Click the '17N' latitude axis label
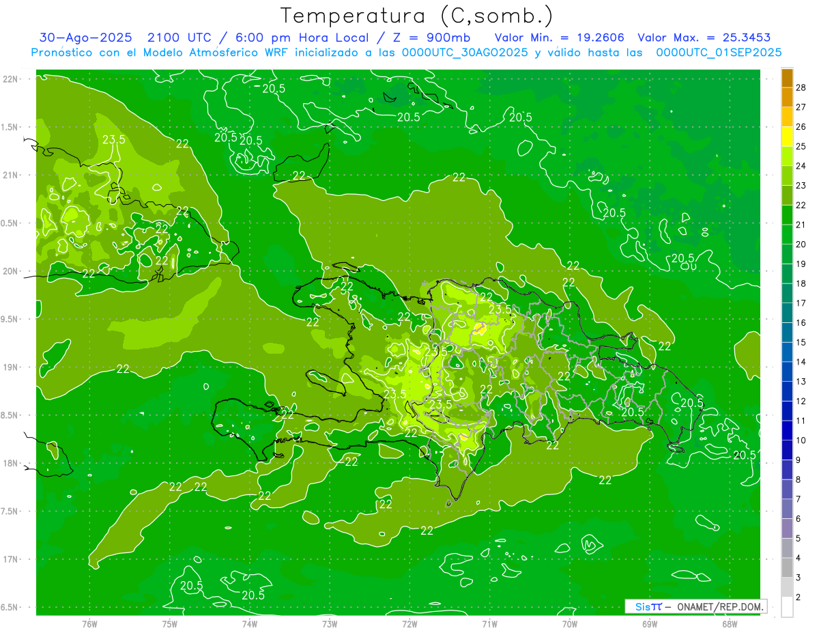 click(x=11, y=559)
